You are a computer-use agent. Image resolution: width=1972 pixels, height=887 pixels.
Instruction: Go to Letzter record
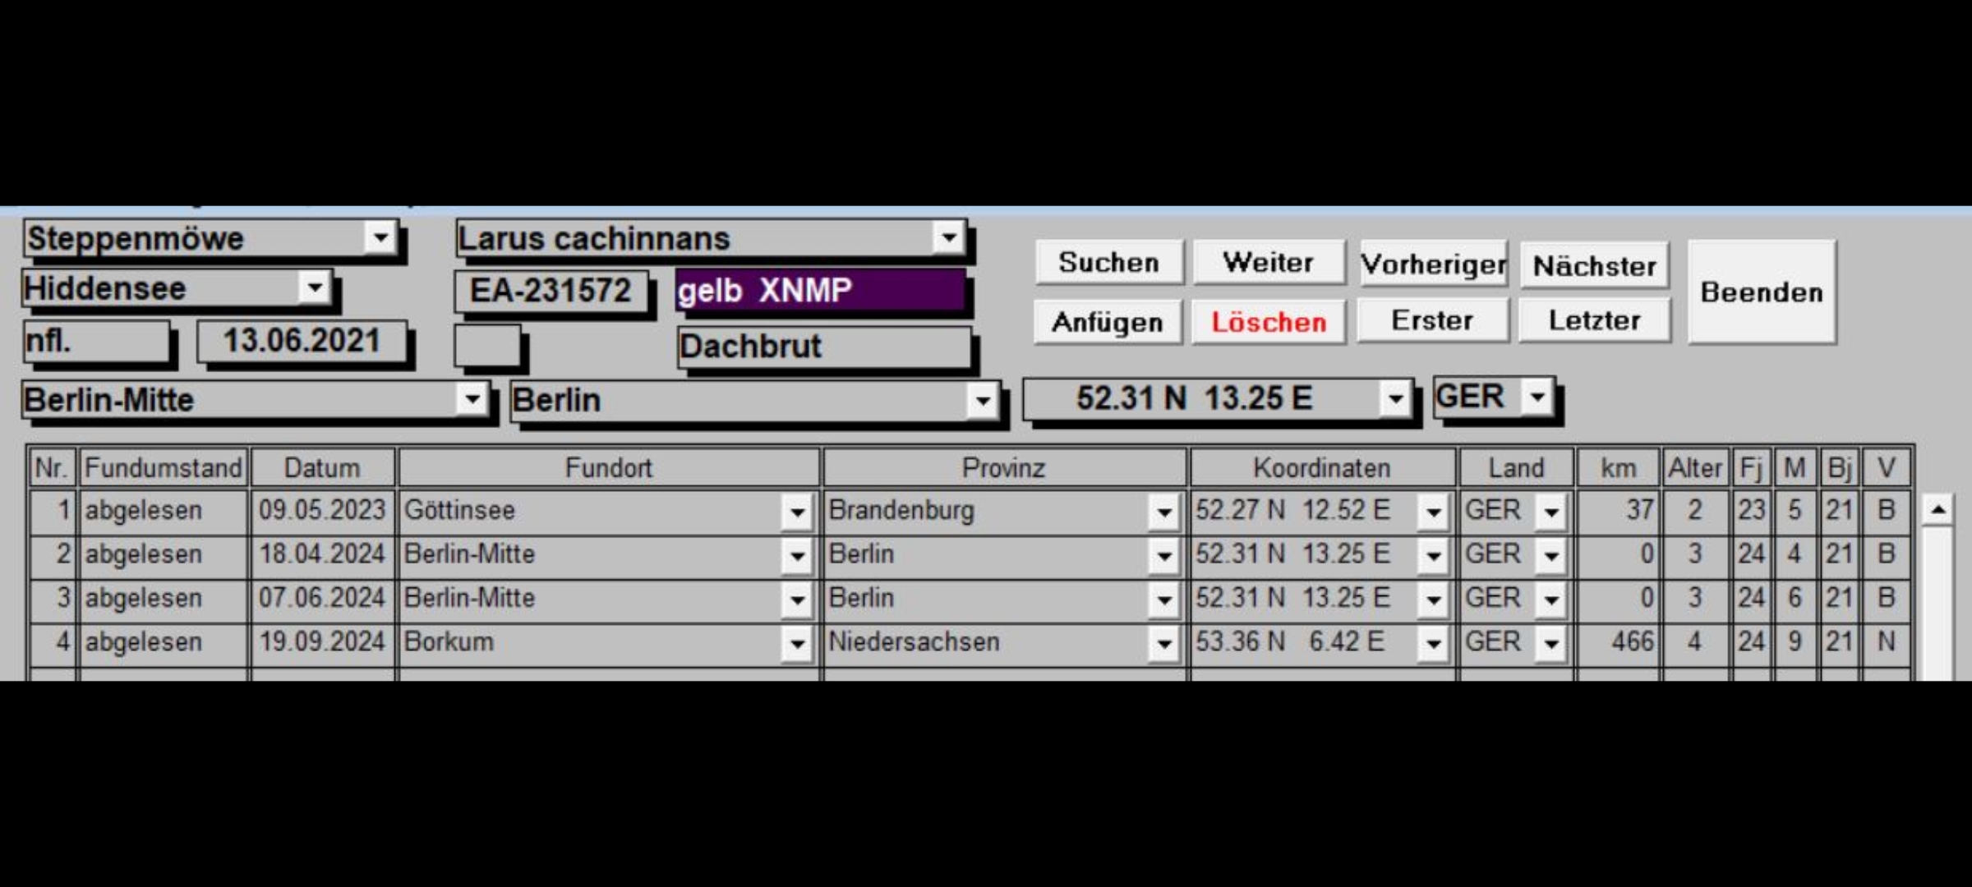(1594, 320)
